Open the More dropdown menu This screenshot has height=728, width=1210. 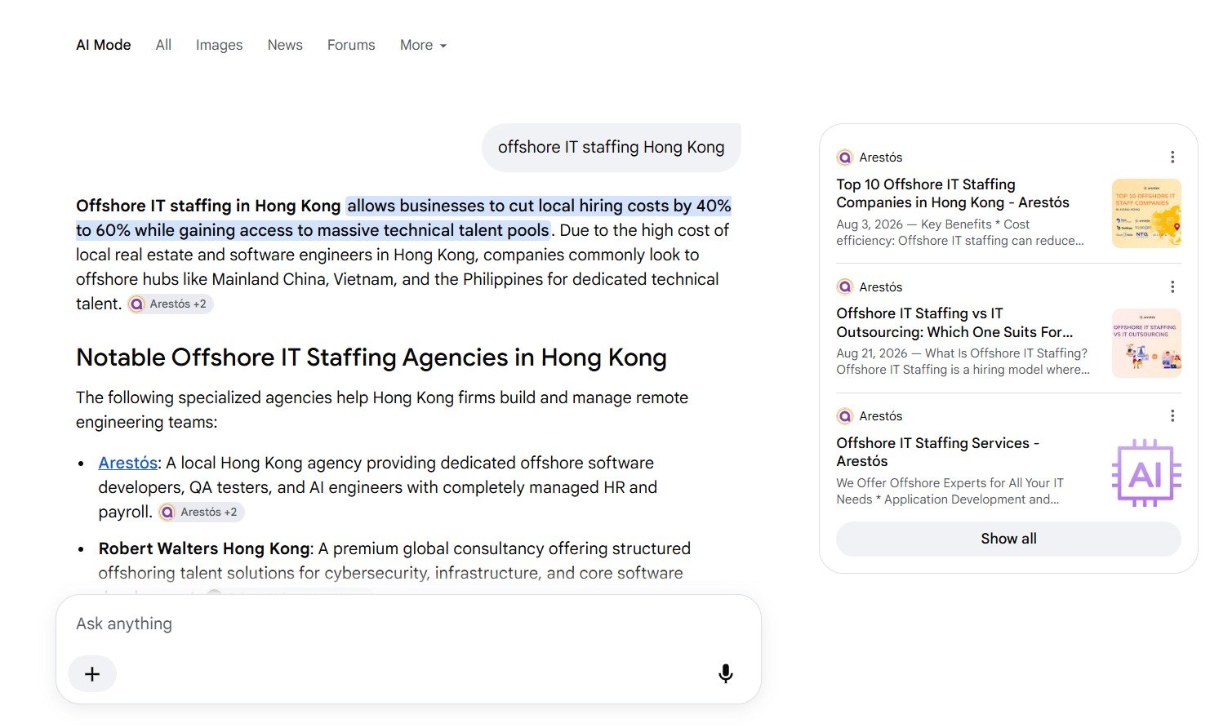click(423, 45)
